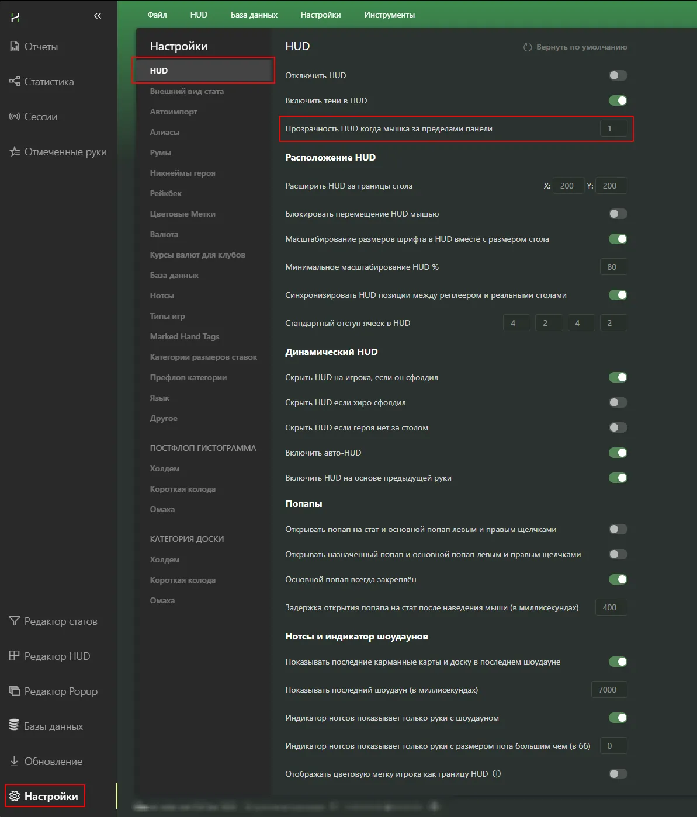Screen dimensions: 697x817
Task: Go to Сессии in sidebar
Action: (x=40, y=117)
